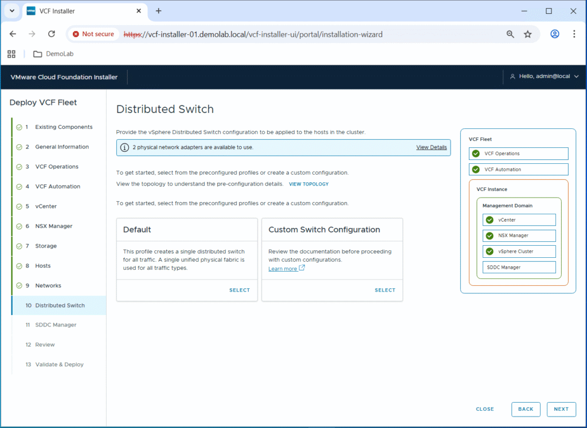This screenshot has height=428, width=587.
Task: Open the vCenter wizard step
Action: [x=45, y=206]
